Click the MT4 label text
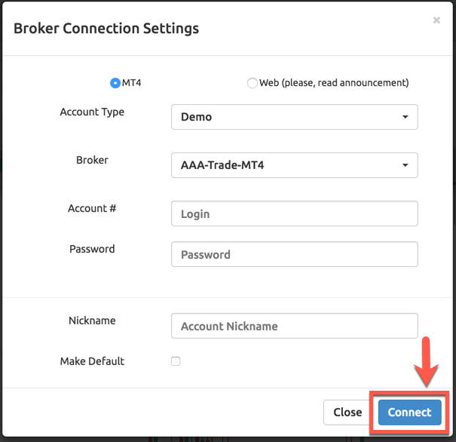 click(x=131, y=83)
